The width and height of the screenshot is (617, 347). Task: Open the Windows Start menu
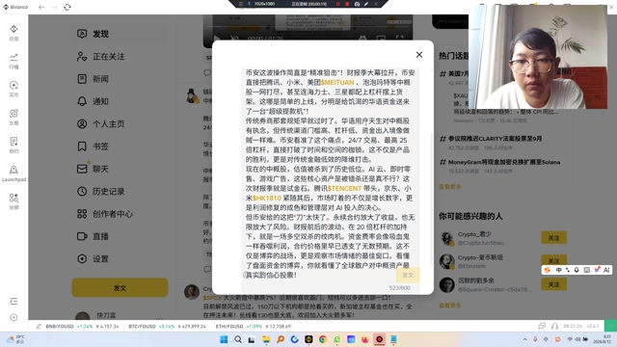(224, 339)
